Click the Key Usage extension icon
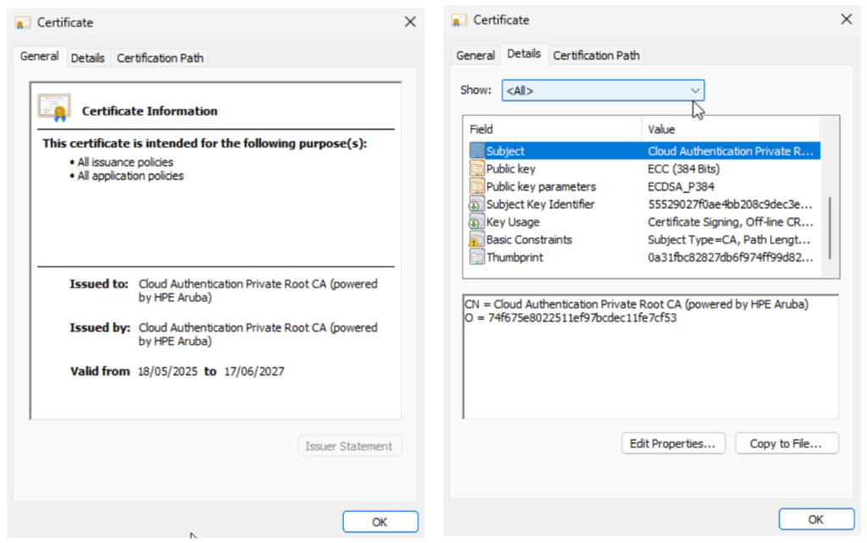Viewport: 867px width, 543px height. [477, 222]
